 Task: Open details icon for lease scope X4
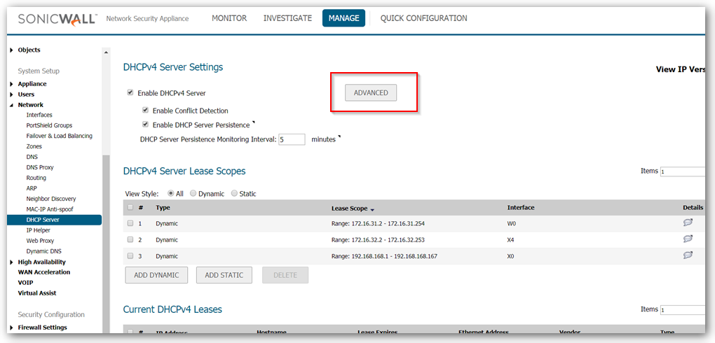coord(688,239)
